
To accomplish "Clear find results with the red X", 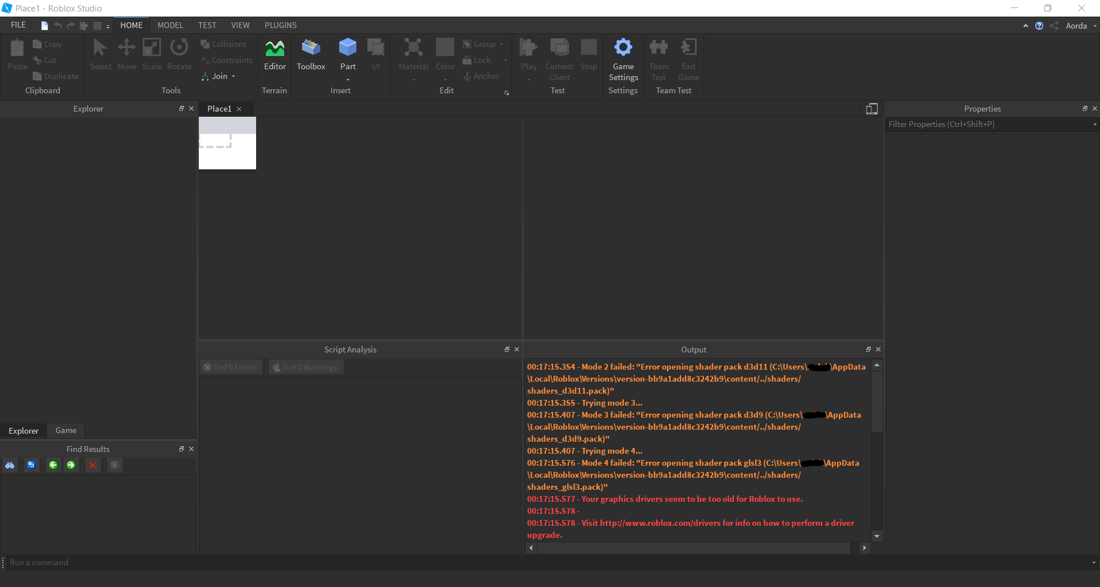I will click(x=92, y=465).
